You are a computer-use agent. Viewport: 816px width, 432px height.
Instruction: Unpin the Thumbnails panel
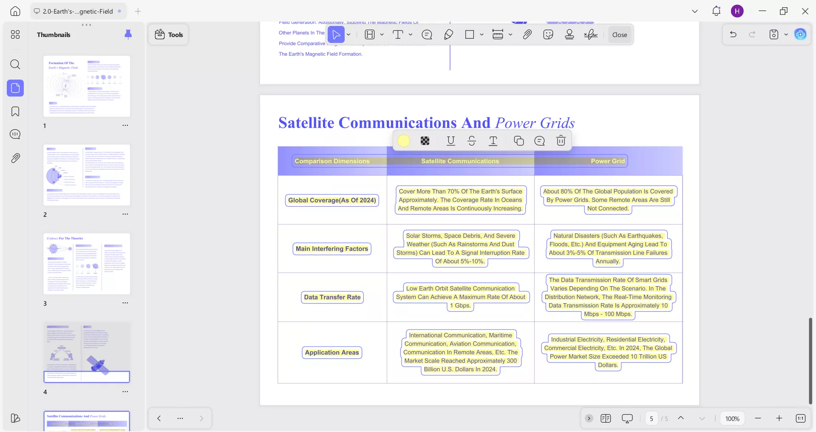[x=128, y=34]
